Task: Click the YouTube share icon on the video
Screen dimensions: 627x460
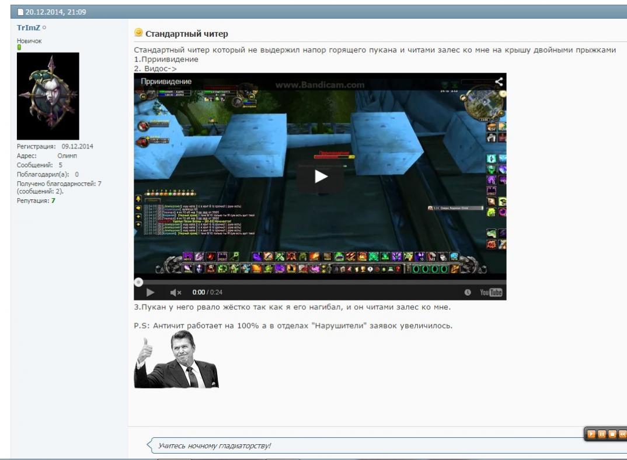Action: coord(499,82)
